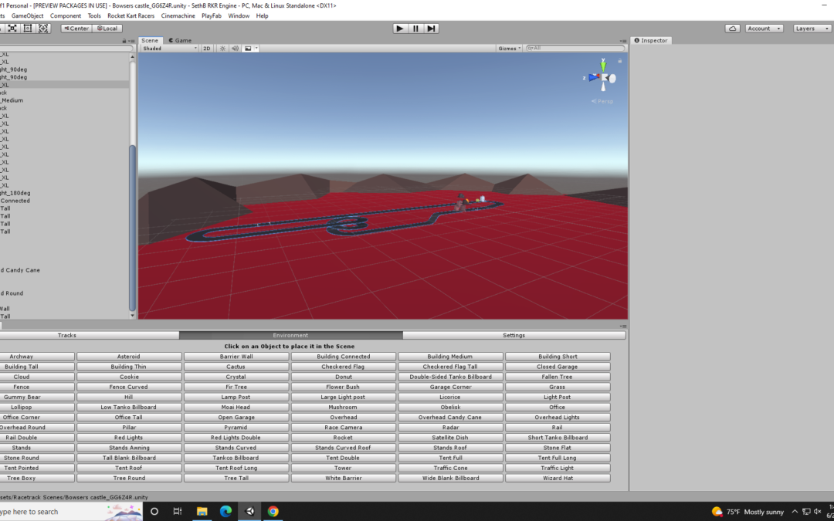Switch to the Tracks tab
This screenshot has width=834, height=521.
tap(67, 336)
